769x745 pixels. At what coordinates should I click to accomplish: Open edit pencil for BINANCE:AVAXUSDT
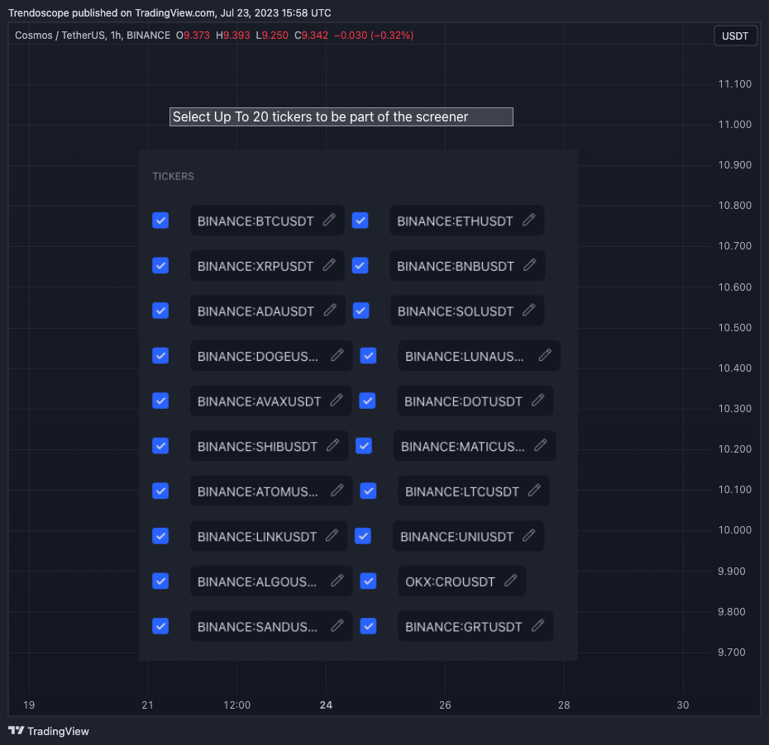coord(336,401)
